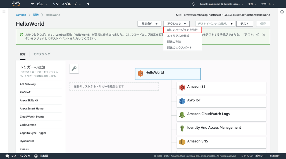Screen dimensions: 286x159
Task: Click the AWS logo home icon
Action: tap(16, 4)
